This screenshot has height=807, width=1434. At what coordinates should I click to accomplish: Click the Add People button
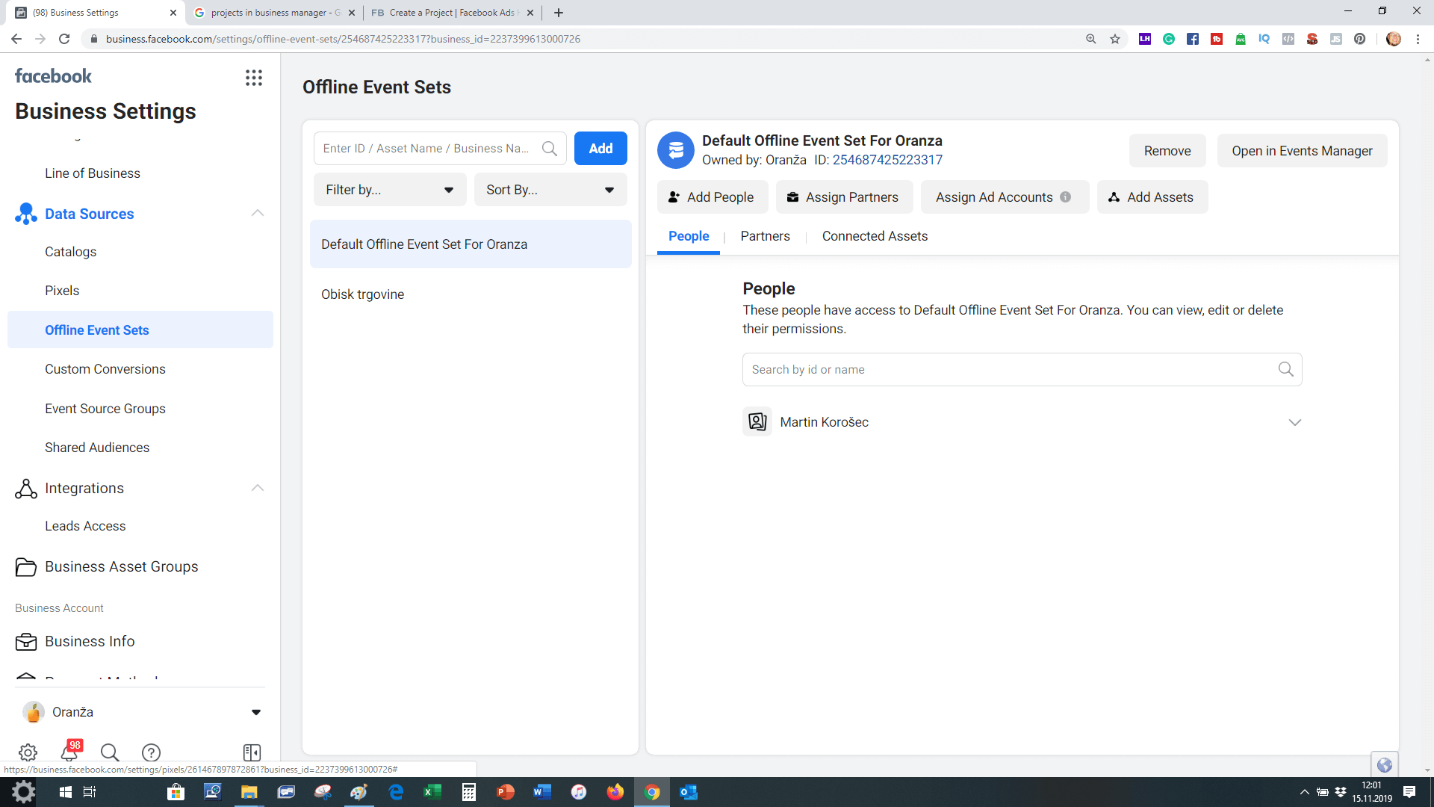tap(712, 197)
